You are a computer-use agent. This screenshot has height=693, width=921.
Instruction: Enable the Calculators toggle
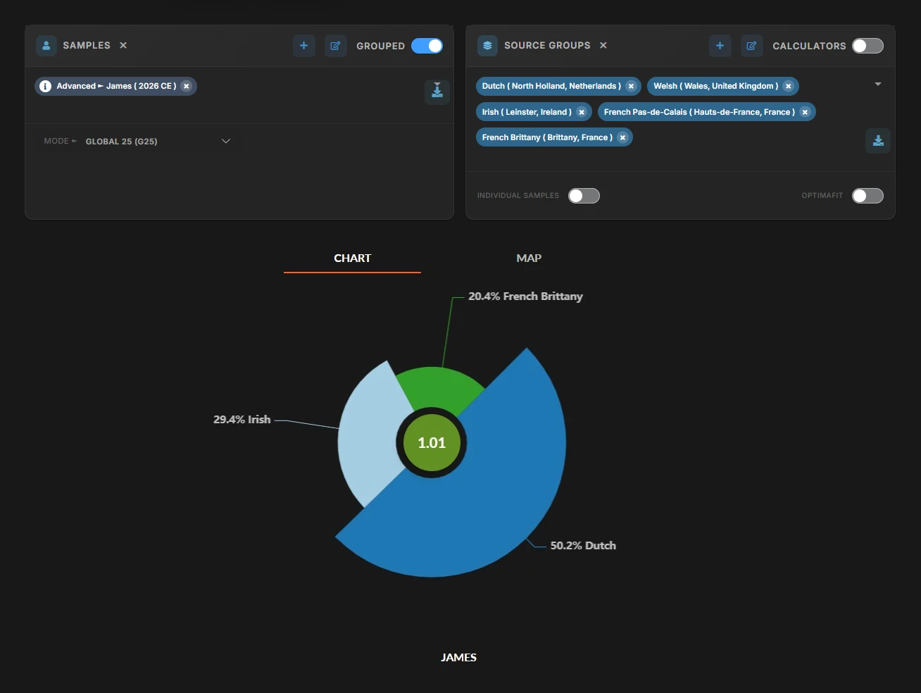tap(867, 46)
